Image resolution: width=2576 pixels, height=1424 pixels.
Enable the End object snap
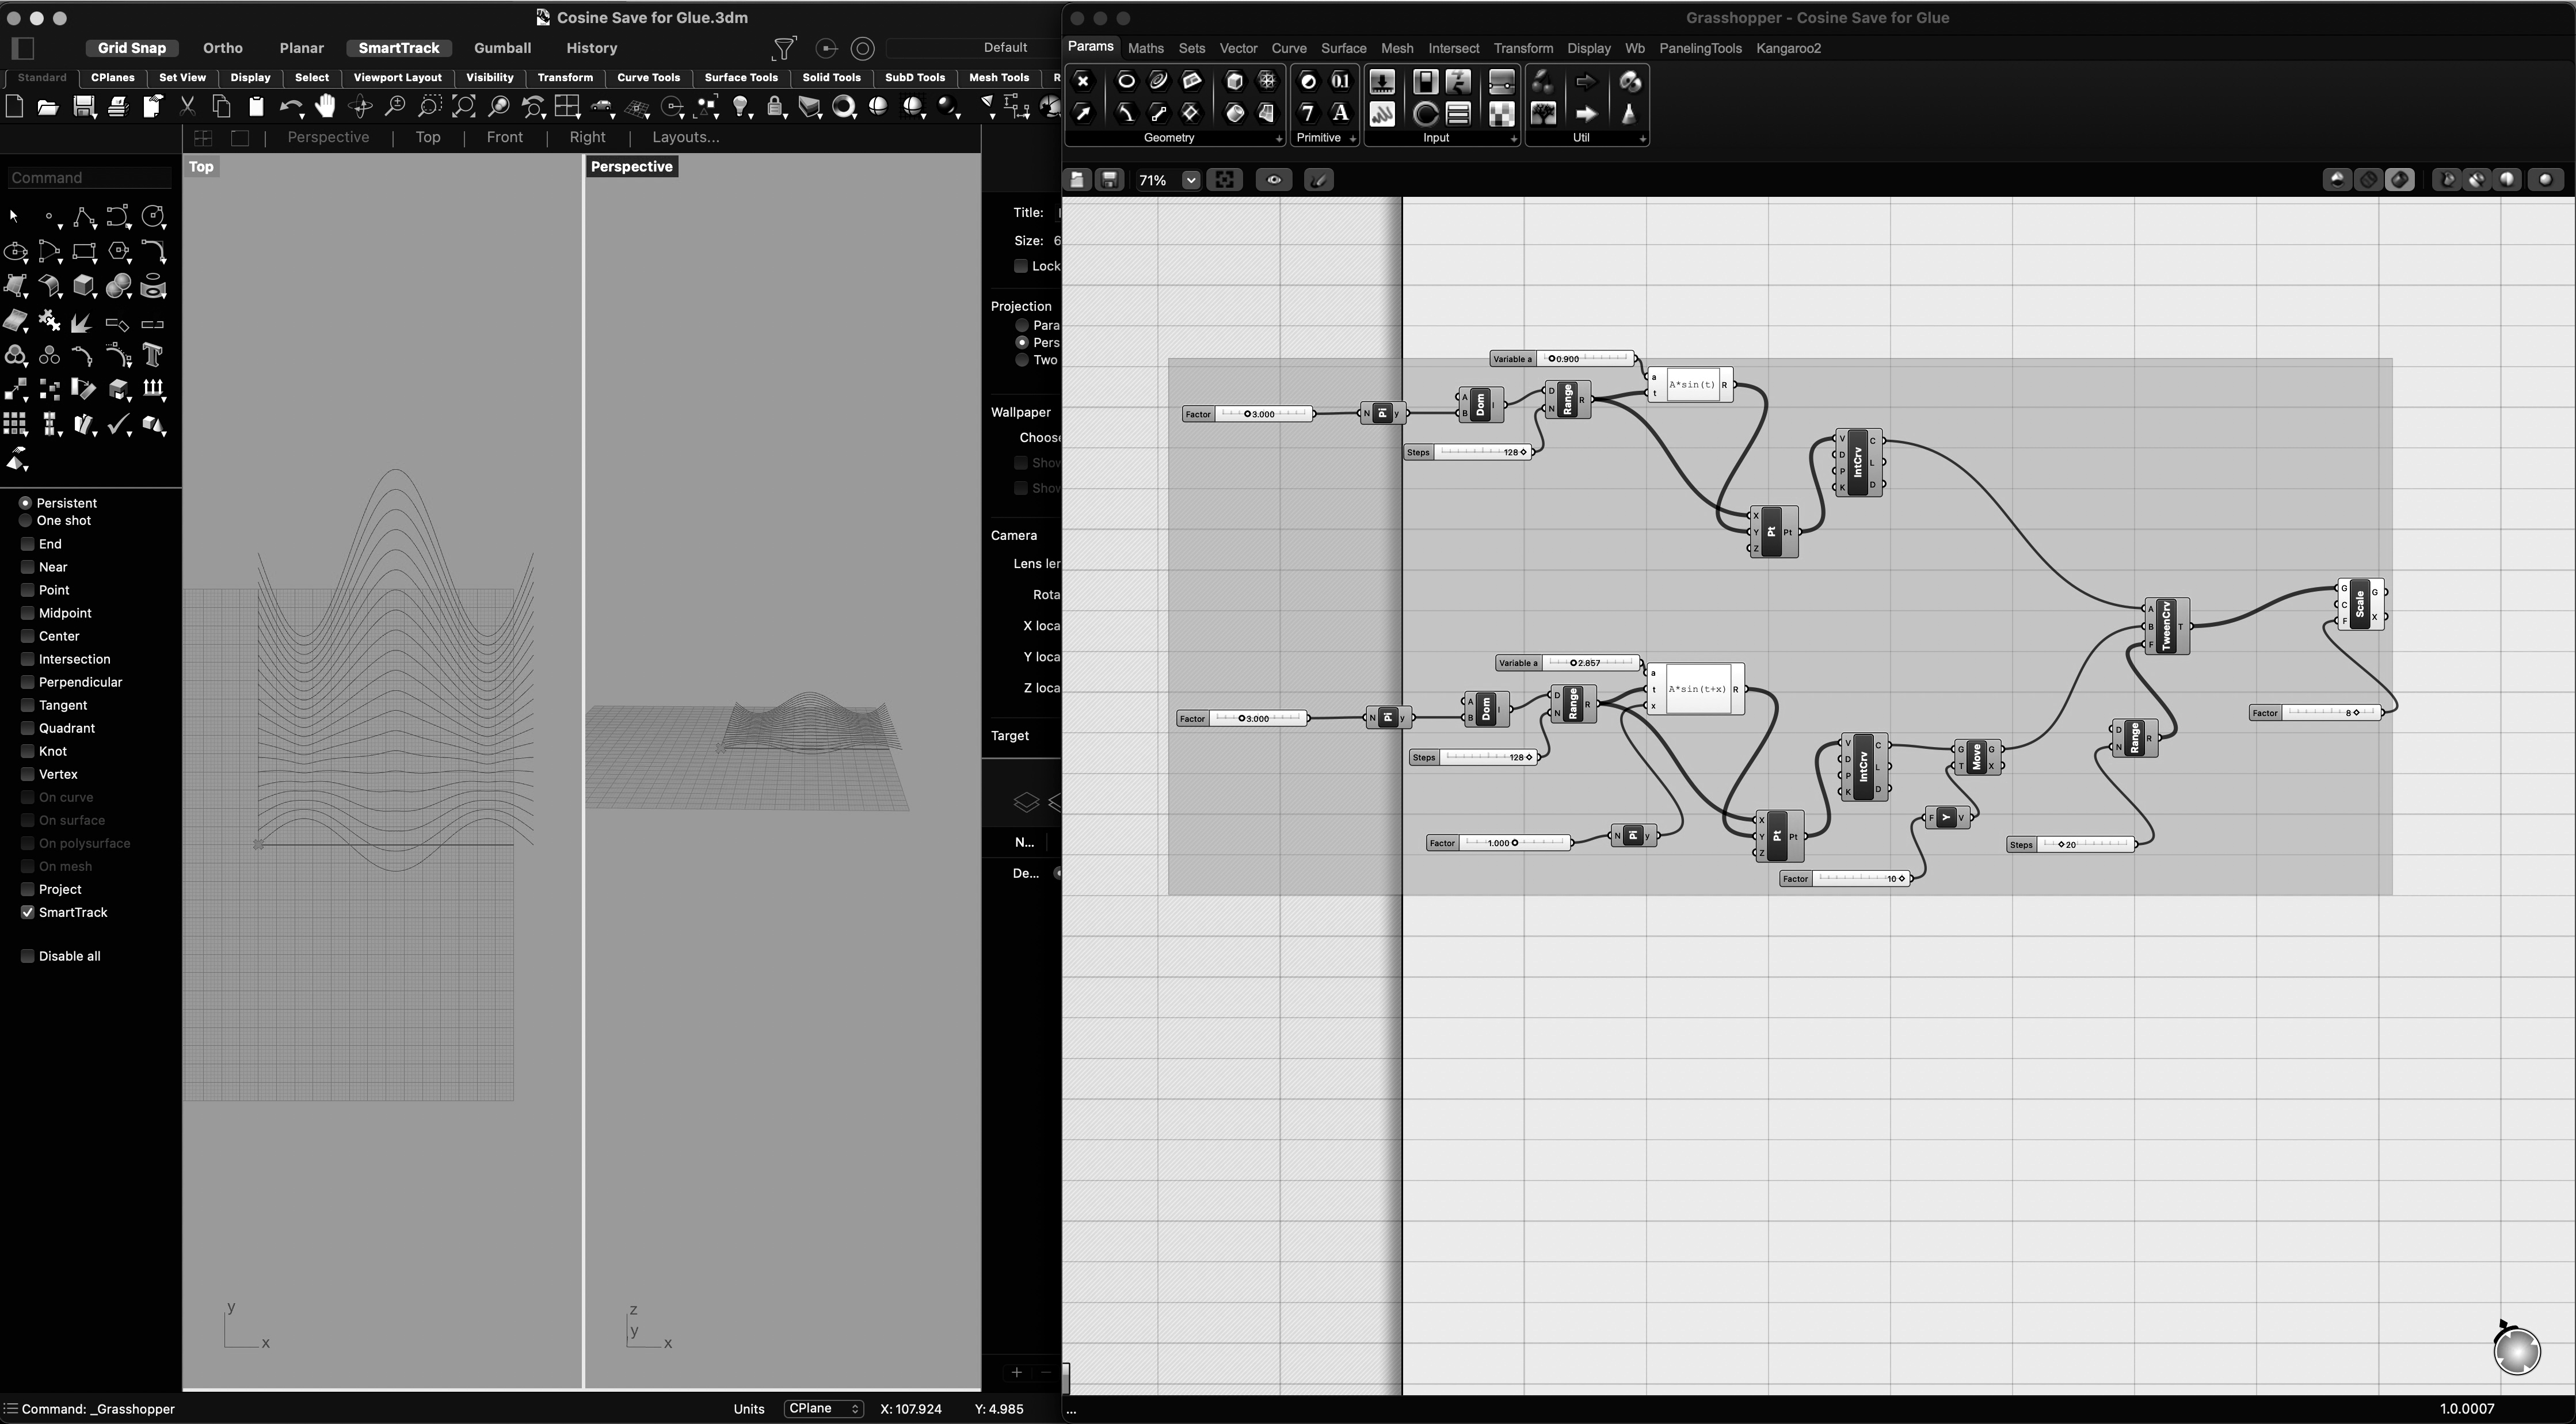[x=27, y=544]
